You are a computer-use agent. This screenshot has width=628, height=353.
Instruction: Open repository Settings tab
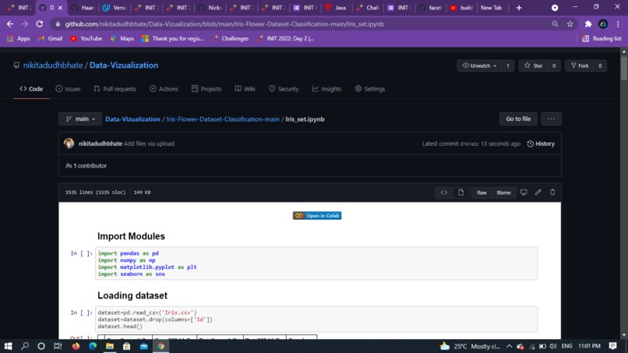pyautogui.click(x=369, y=89)
